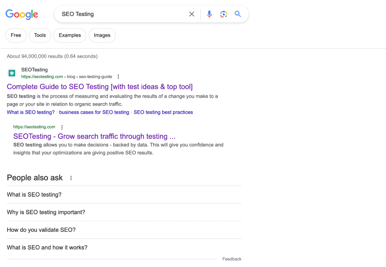Select the Tools filter chip
Screen dimensions: 386x267
(x=40, y=35)
